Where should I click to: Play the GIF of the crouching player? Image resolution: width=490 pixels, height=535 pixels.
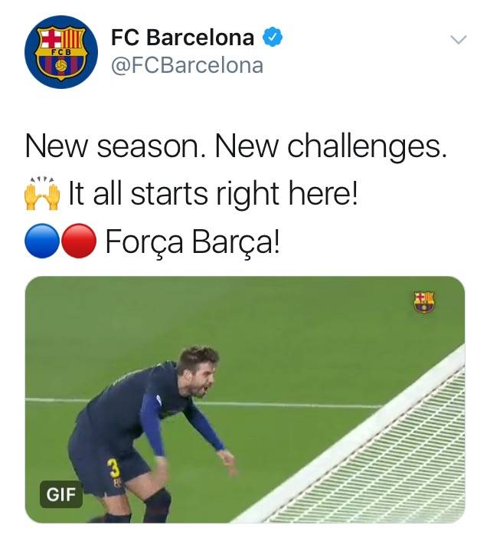point(245,399)
